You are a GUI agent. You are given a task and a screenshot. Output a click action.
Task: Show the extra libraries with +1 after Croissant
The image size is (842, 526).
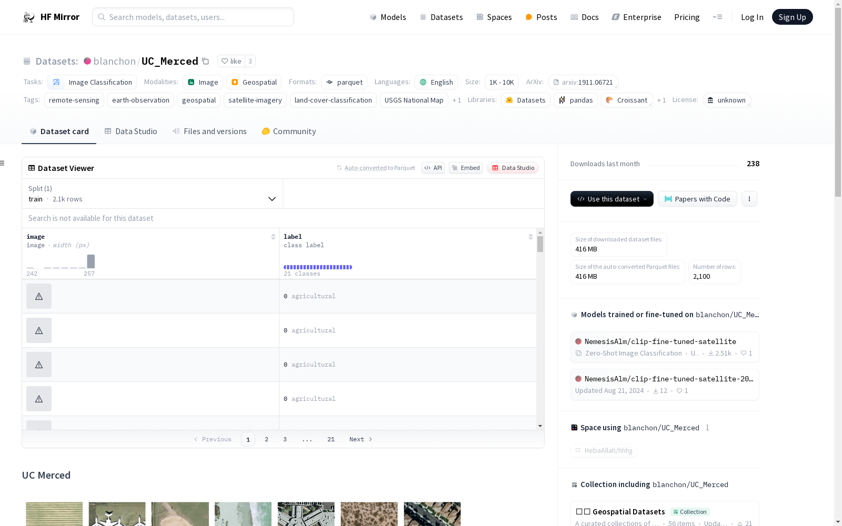click(661, 100)
